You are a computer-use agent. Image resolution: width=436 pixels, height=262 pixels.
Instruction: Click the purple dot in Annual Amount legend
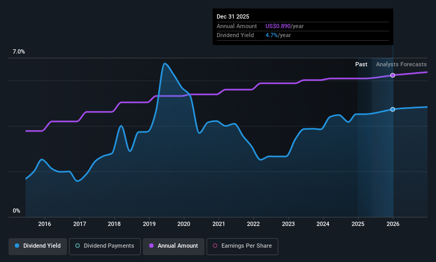(151, 246)
